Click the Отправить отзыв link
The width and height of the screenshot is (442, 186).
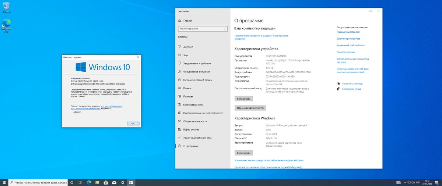tap(351, 89)
